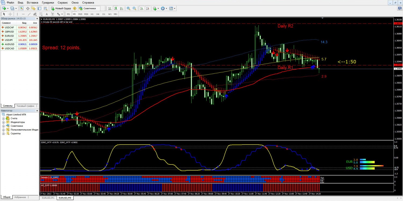Open the Вставка menu
This screenshot has width=403, height=201.
click(33, 2)
